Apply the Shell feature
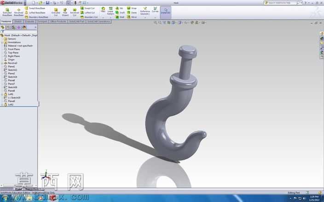This screenshot has height=202, width=324. (x=120, y=17)
